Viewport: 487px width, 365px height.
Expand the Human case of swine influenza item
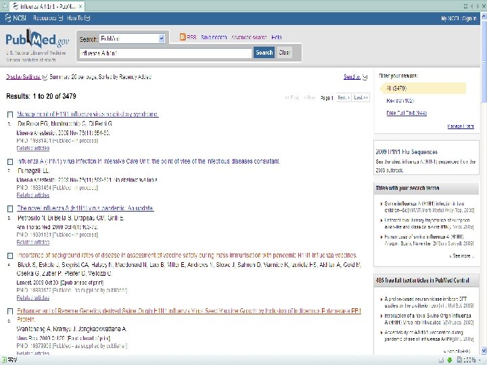pos(381,237)
